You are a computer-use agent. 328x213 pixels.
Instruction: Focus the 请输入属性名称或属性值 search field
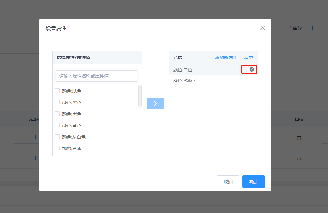coord(96,76)
